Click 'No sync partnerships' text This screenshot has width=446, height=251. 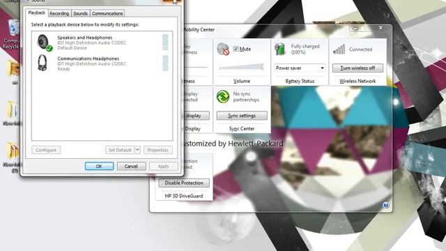coord(246,97)
